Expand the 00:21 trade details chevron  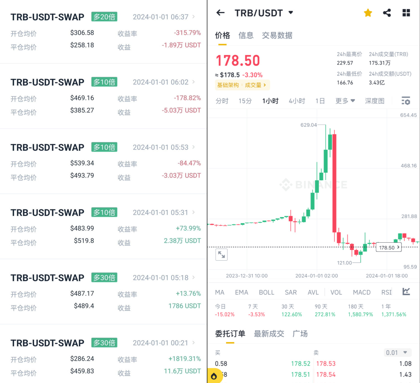pos(194,343)
